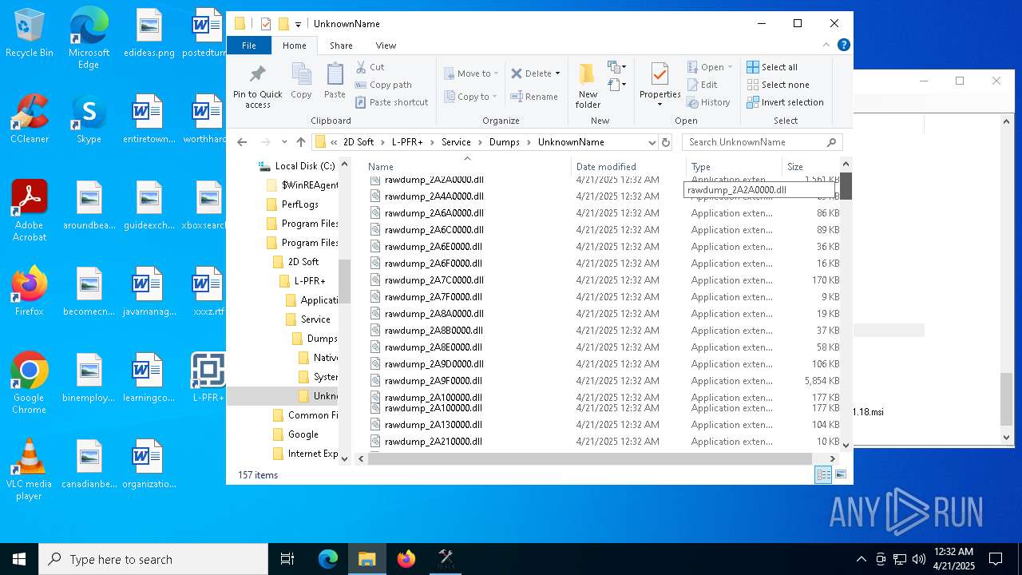Click the Delete red X icon
This screenshot has width=1022, height=575.
517,73
